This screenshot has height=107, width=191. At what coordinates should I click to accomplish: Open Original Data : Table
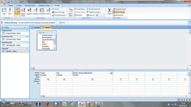(13, 33)
